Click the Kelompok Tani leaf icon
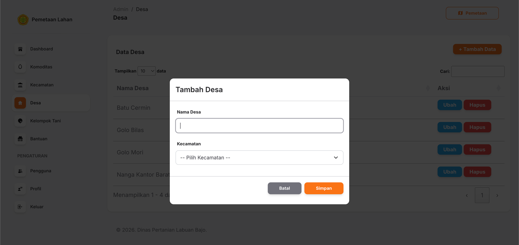 (20, 121)
